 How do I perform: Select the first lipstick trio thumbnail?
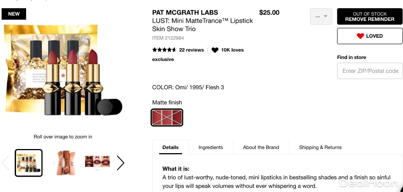pyautogui.click(x=29, y=163)
